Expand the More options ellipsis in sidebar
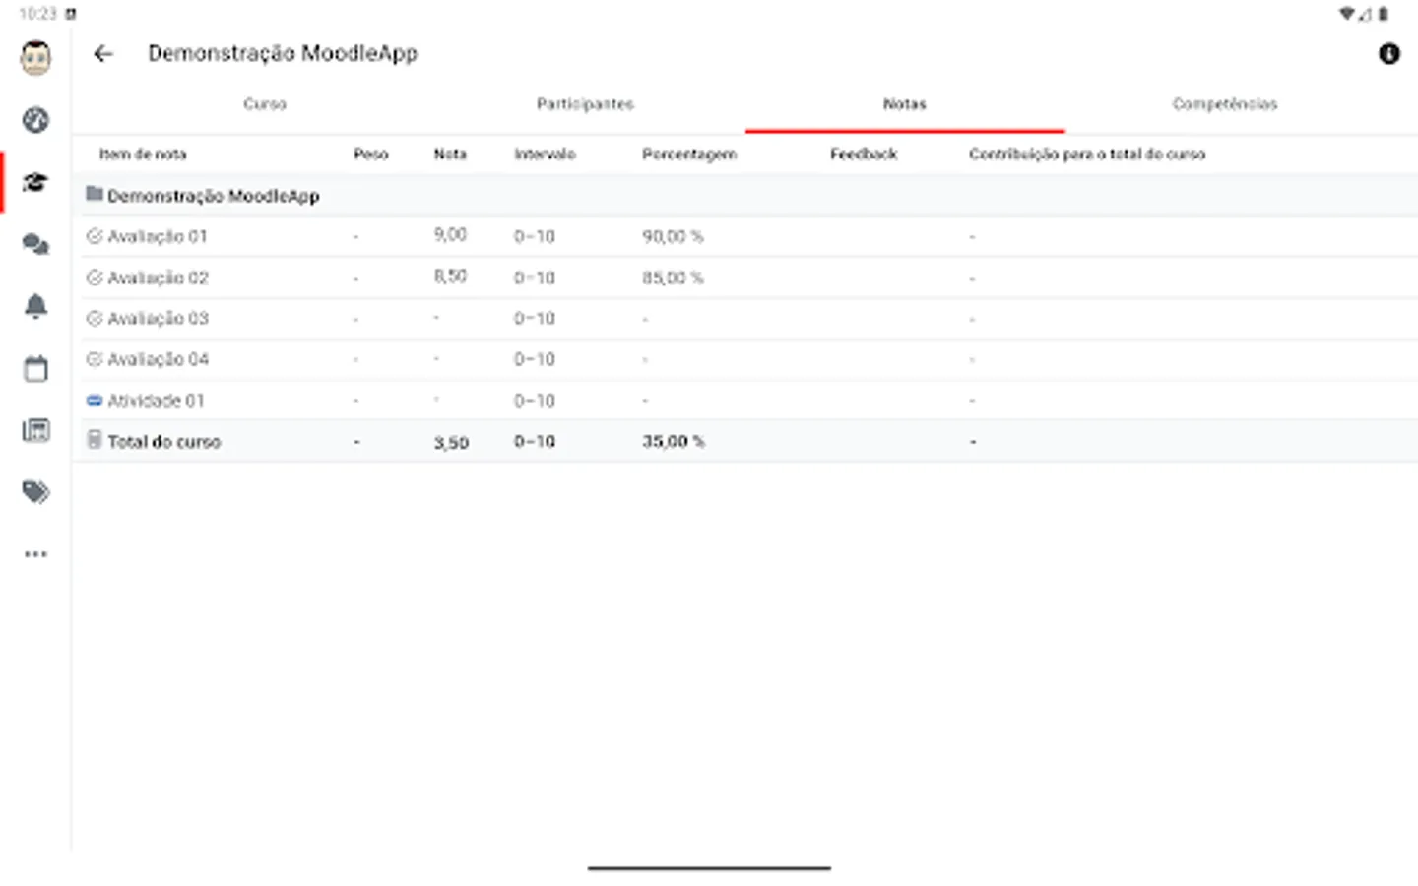1418x886 pixels. pyautogui.click(x=35, y=553)
